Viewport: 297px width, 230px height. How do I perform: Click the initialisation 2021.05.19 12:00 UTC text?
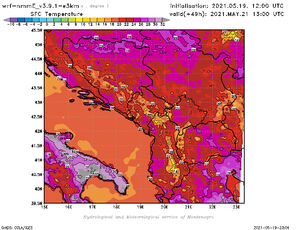(x=227, y=6)
